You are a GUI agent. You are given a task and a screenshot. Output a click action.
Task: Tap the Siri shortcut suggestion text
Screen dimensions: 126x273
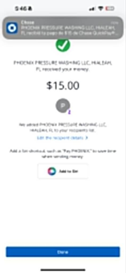(63, 154)
